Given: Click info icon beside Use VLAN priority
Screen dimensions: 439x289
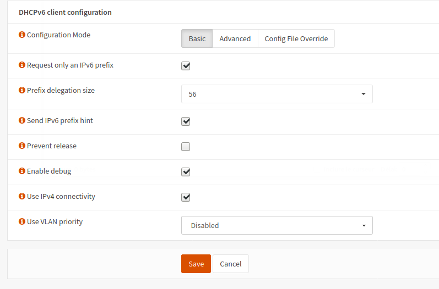Looking at the screenshot, I should click(x=22, y=222).
